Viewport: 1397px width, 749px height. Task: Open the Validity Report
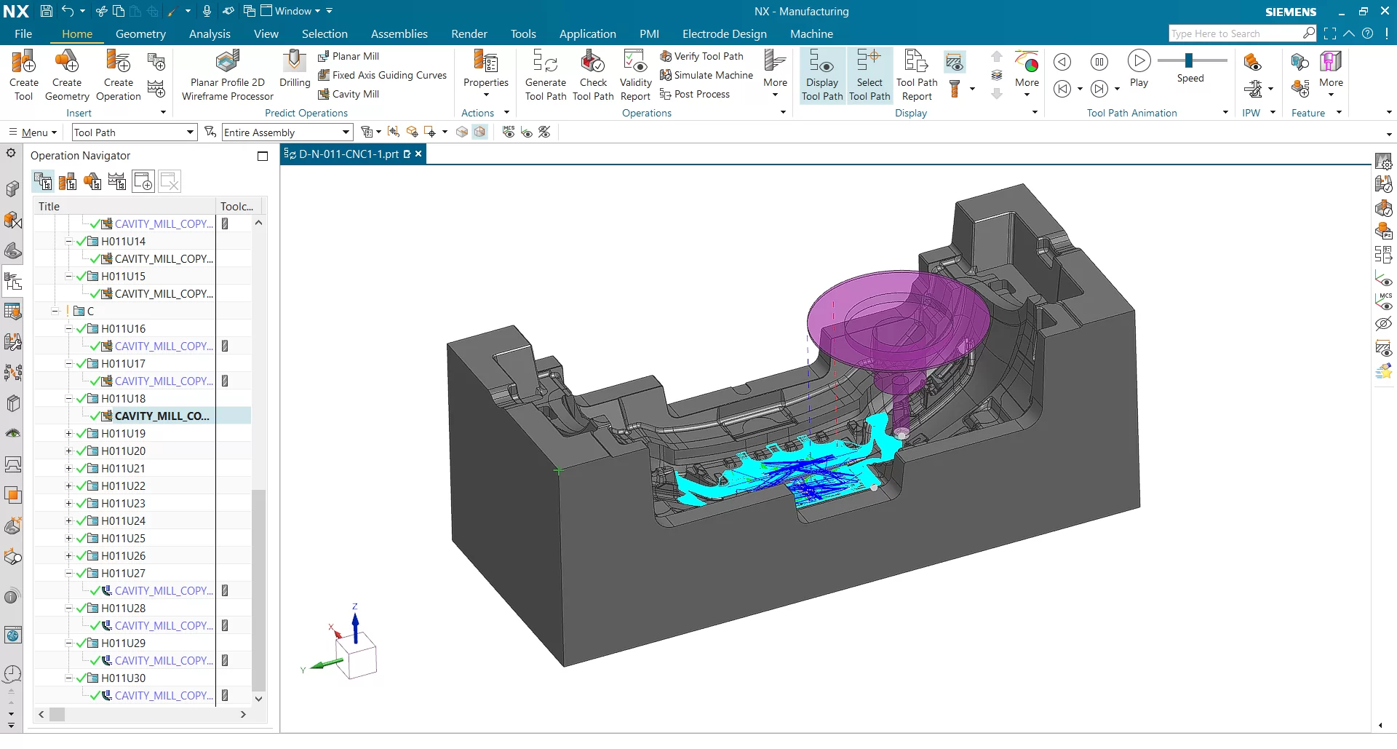coord(635,75)
